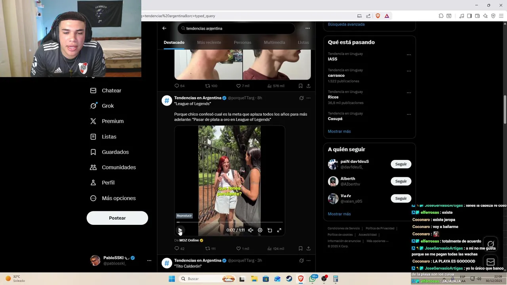Follow Alberth
The image size is (507, 285).
click(x=401, y=181)
